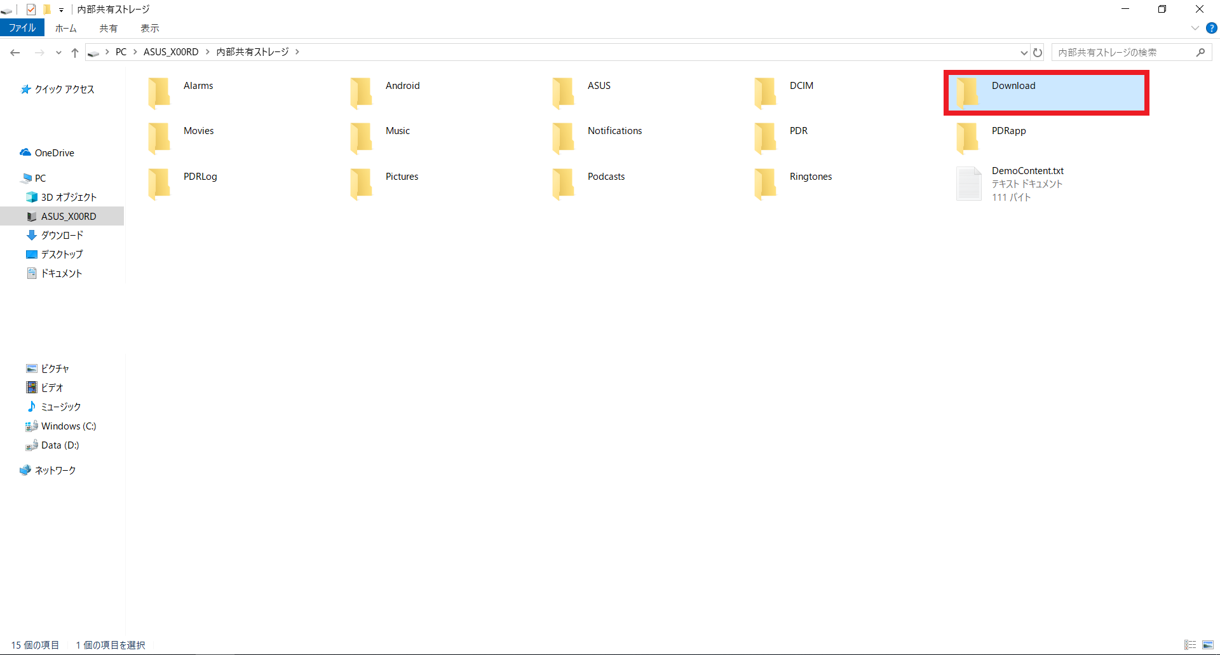This screenshot has width=1220, height=655.
Task: Go up one folder level
Action: (75, 53)
